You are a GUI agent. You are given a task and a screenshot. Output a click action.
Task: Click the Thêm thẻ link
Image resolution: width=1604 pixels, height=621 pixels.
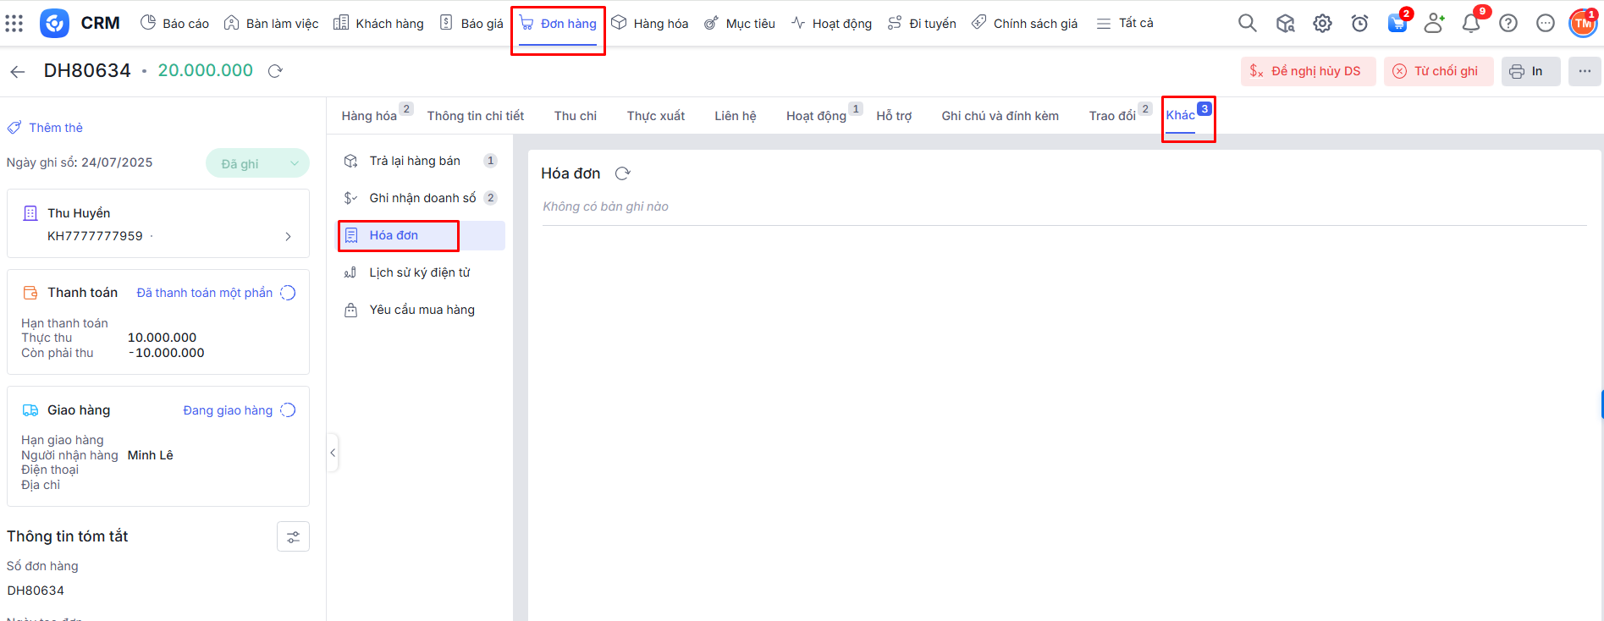coord(55,128)
